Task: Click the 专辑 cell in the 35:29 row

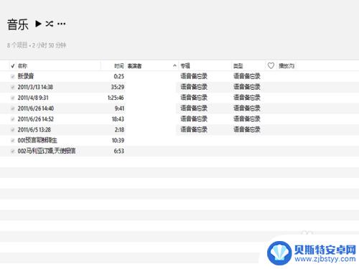Action: coord(194,87)
